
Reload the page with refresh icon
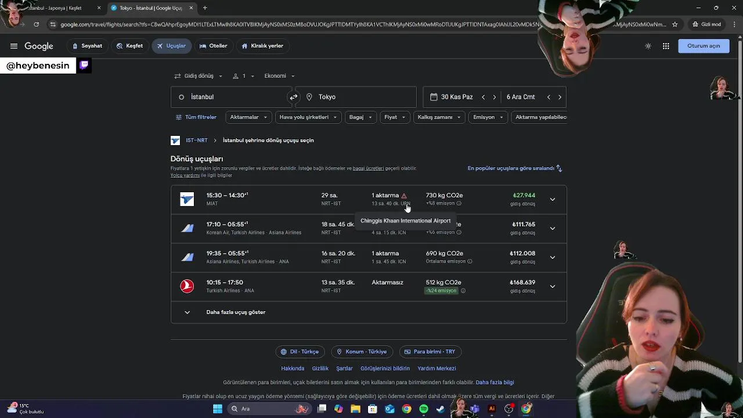pyautogui.click(x=36, y=24)
